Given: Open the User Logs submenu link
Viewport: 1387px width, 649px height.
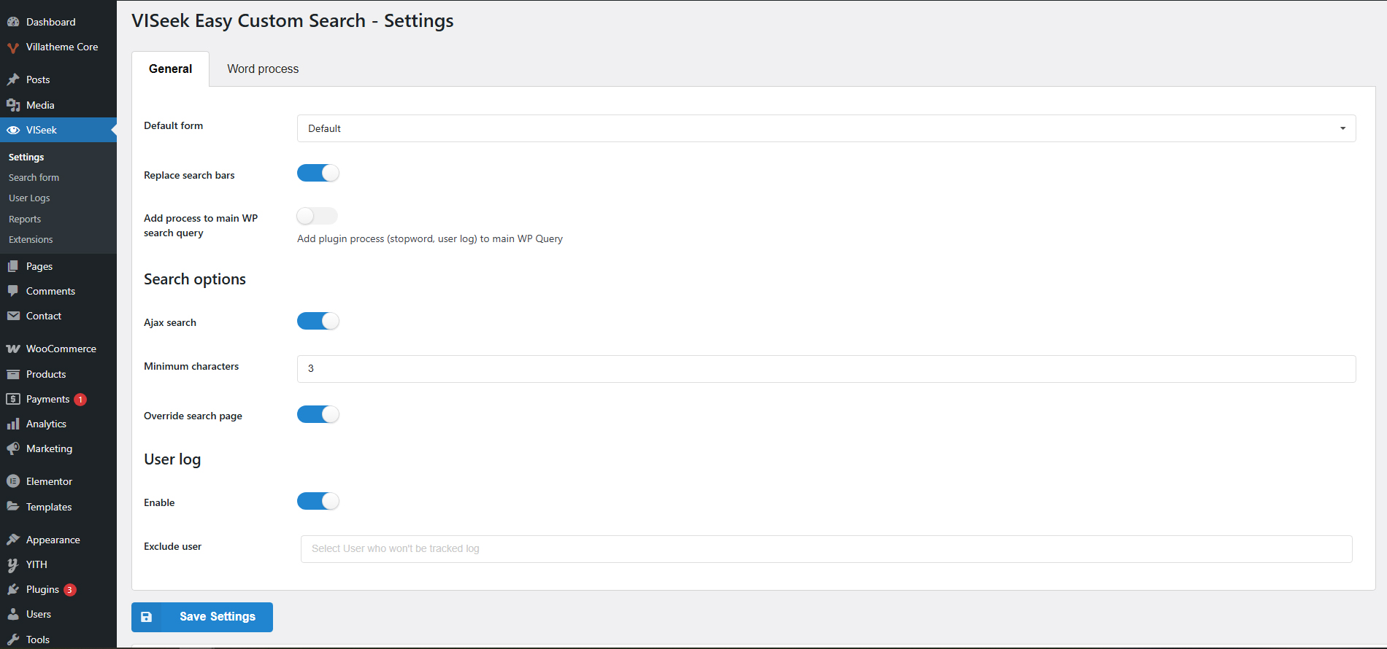Looking at the screenshot, I should [x=29, y=198].
